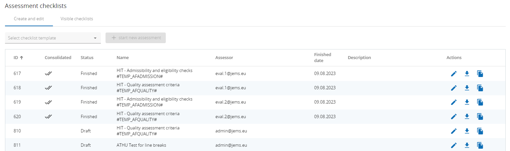Click the Actions column header
The height and width of the screenshot is (151, 510).
pos(454,58)
